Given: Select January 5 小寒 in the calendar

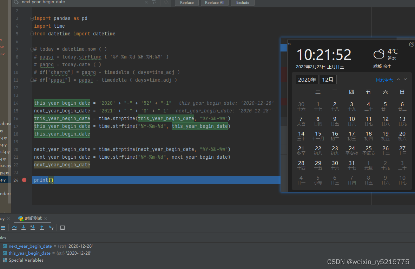Looking at the screenshot, I should pos(318,180).
